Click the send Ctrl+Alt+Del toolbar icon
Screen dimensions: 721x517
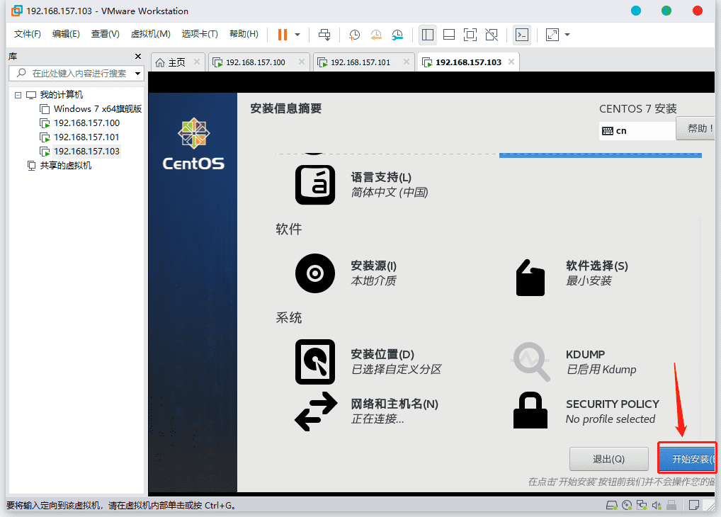tap(324, 35)
